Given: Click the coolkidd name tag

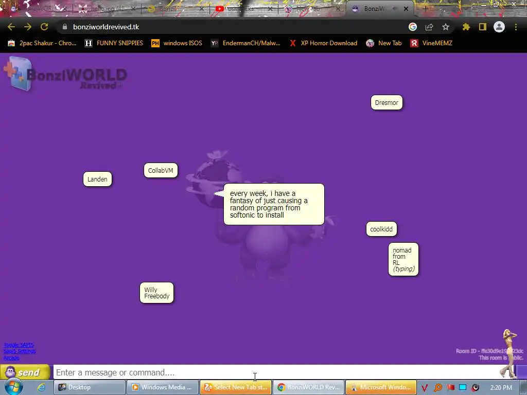Looking at the screenshot, I should (381, 229).
